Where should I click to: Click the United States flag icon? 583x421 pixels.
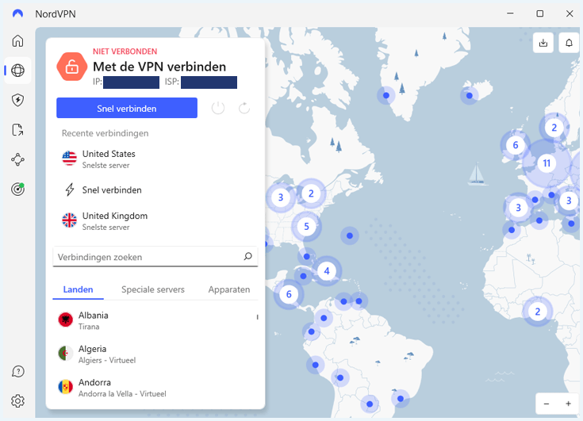click(x=69, y=159)
